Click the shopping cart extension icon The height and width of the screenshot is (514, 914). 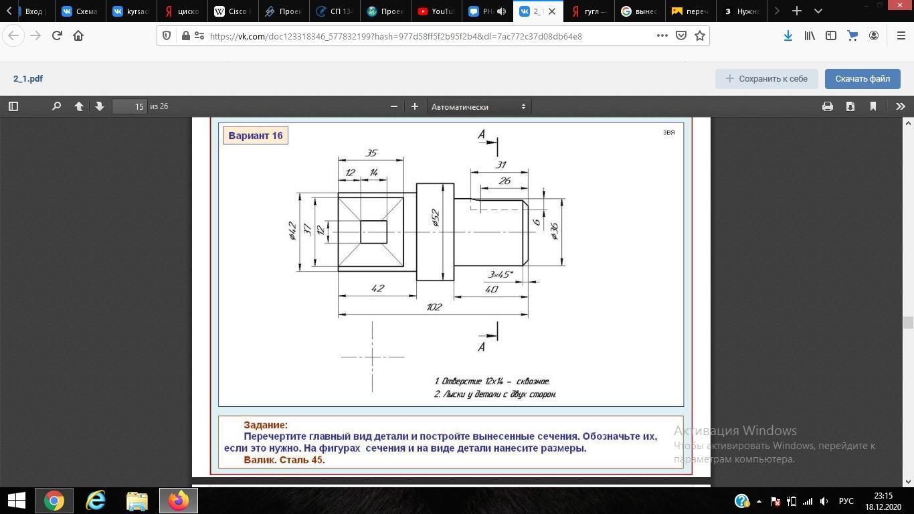point(852,35)
